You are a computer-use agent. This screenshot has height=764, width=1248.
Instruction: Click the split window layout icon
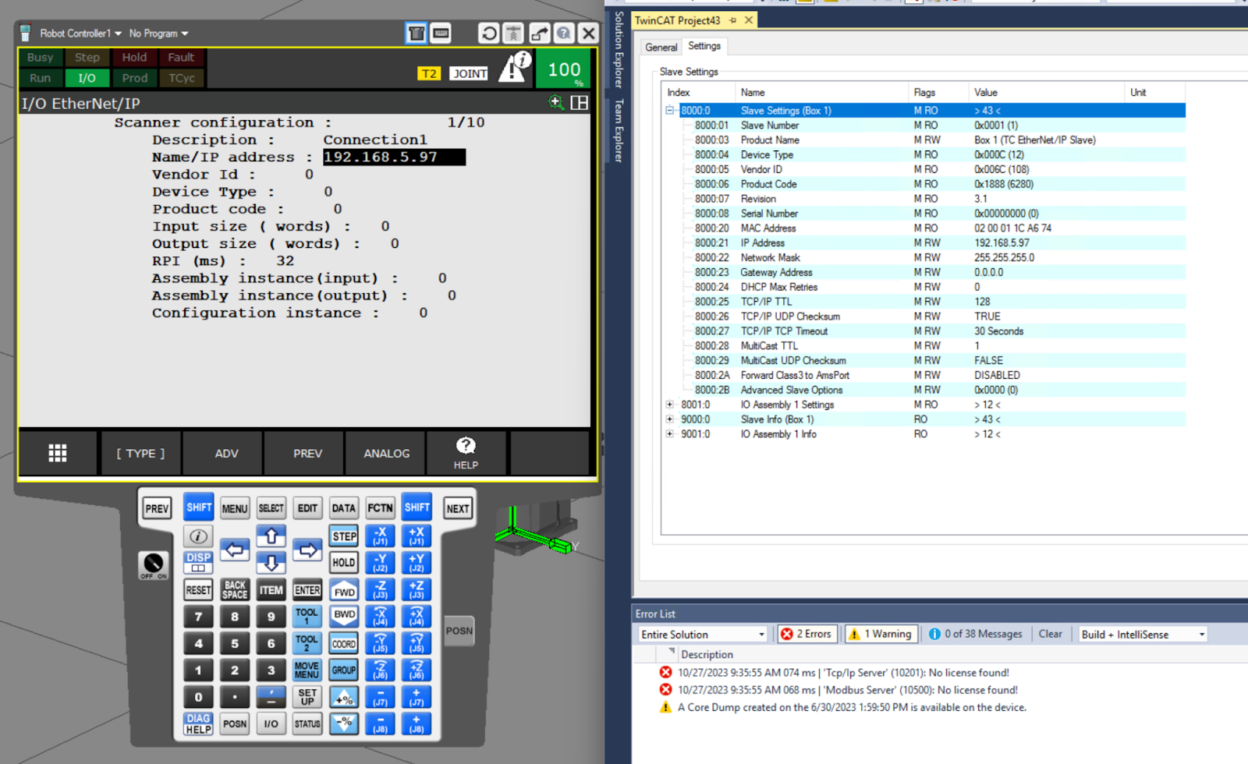[580, 102]
